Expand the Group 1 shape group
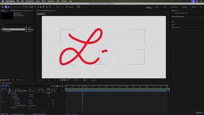Screen dimensions: 204x115 pos(12,96)
